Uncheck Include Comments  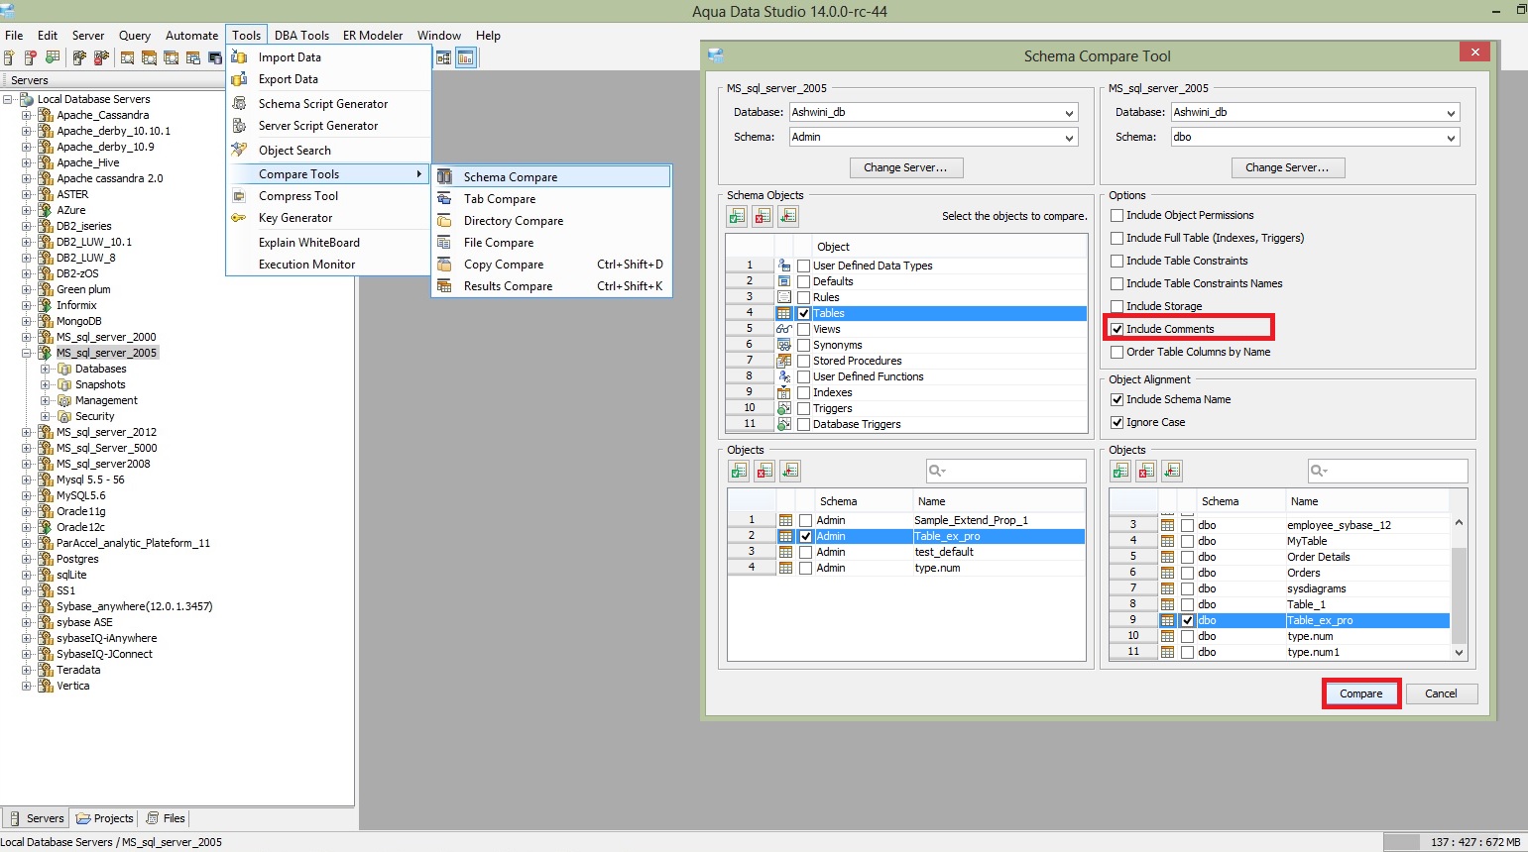1117,329
